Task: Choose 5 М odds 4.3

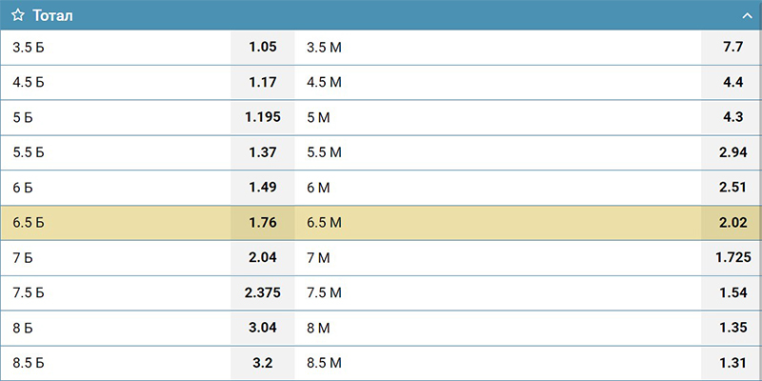Action: pos(732,117)
